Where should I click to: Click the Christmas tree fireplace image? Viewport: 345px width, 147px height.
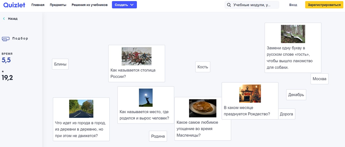pos(250,94)
